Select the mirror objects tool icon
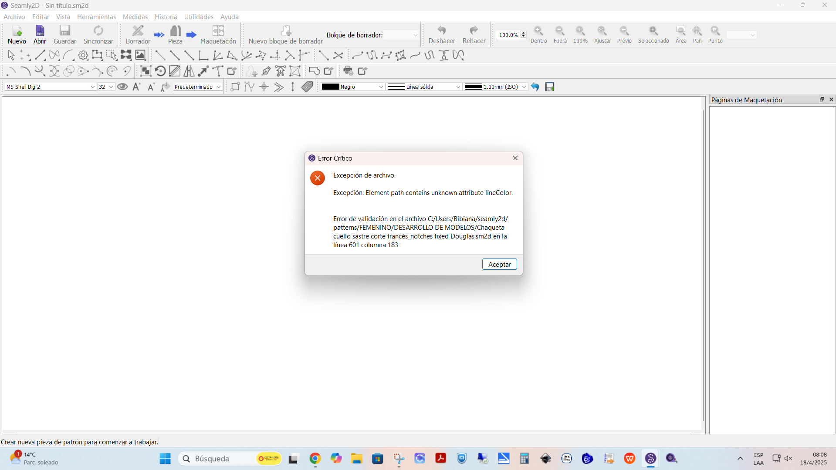The width and height of the screenshot is (836, 470). (189, 71)
